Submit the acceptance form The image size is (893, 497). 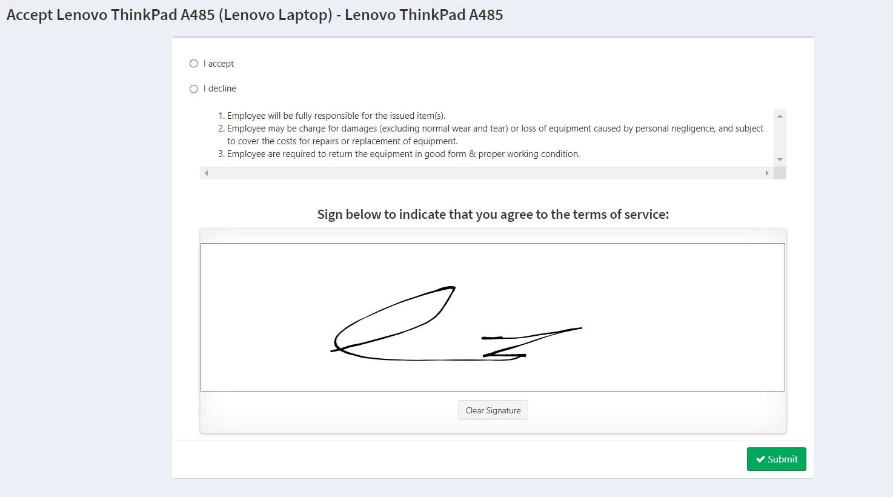[777, 459]
